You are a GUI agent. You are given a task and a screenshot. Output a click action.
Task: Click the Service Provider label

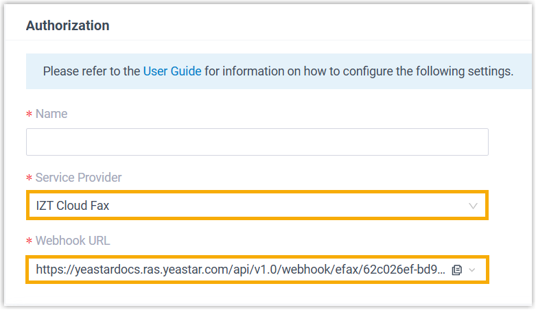[x=78, y=178]
